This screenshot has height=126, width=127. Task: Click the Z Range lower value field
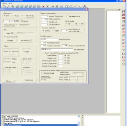click(7, 21)
